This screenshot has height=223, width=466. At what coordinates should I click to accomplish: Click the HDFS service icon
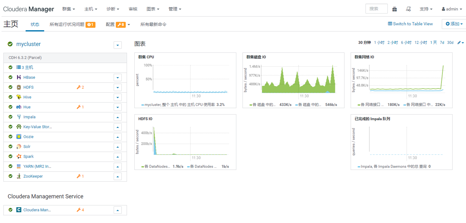(x=19, y=87)
